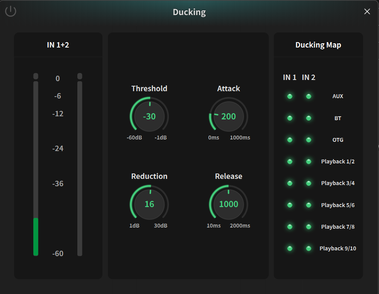Toggle IN 1 ducking for Playback 1/2
The image size is (379, 294).
click(x=290, y=161)
